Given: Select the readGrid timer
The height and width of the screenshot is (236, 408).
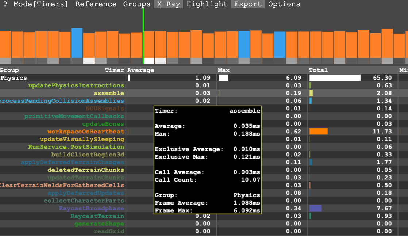Looking at the screenshot, I should 109,231.
